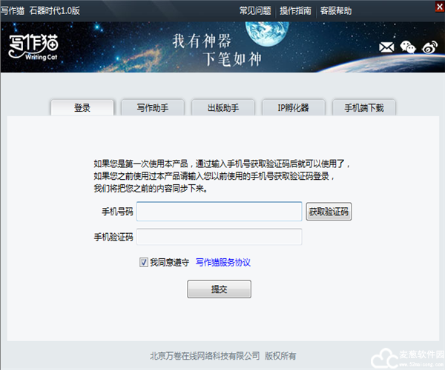
Task: Click the 版权所有 footer text
Action: pyautogui.click(x=280, y=356)
